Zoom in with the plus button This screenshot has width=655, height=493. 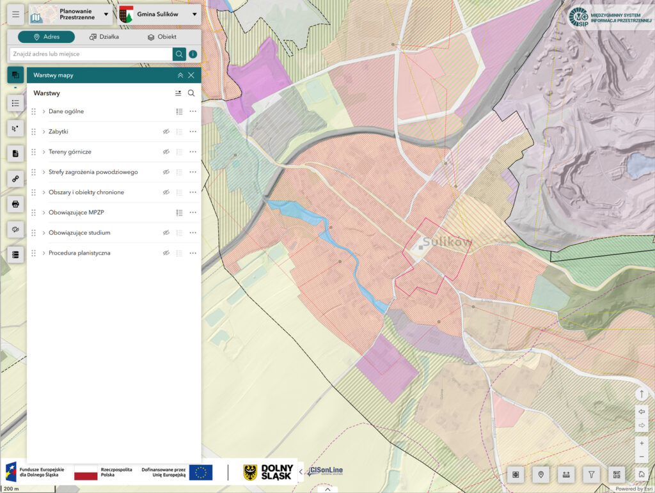pyautogui.click(x=642, y=442)
